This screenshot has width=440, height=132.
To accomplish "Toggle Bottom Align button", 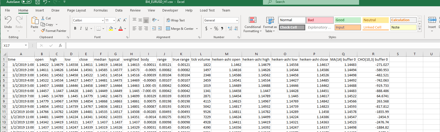I will (x=146, y=20).
